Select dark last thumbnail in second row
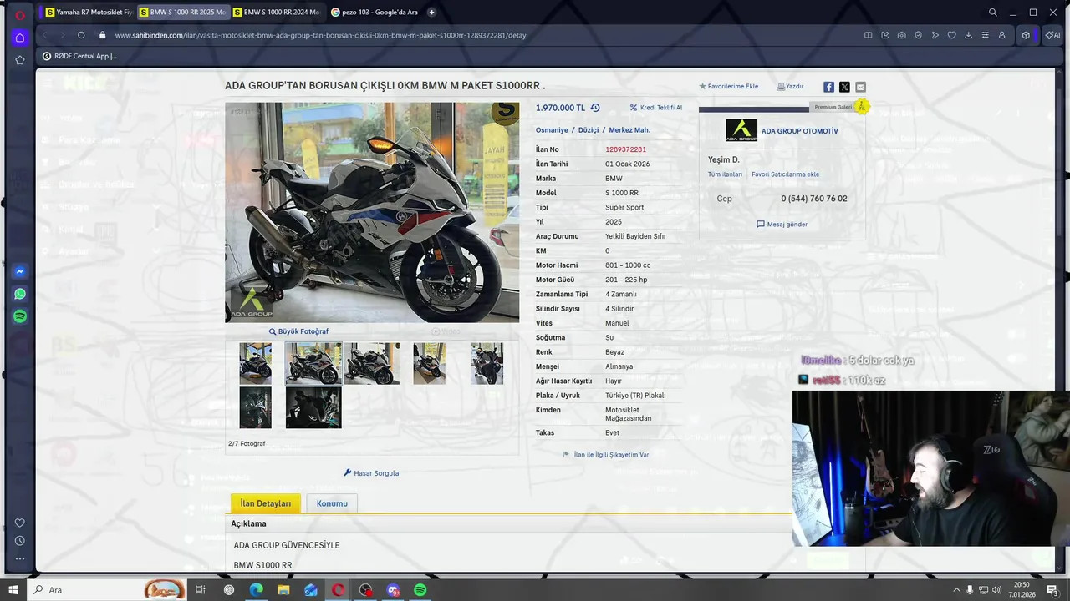Screen dimensions: 1070x601 coord(313,407)
